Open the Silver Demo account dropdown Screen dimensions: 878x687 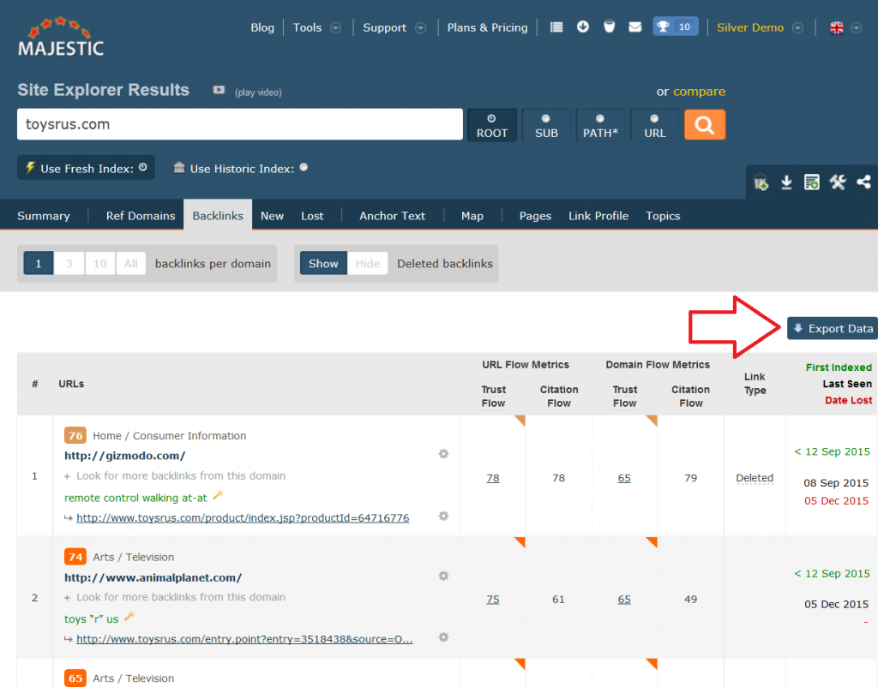[798, 28]
